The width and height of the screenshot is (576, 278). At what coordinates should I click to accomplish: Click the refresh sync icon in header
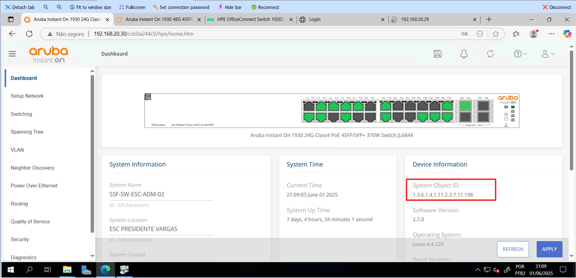(x=490, y=54)
